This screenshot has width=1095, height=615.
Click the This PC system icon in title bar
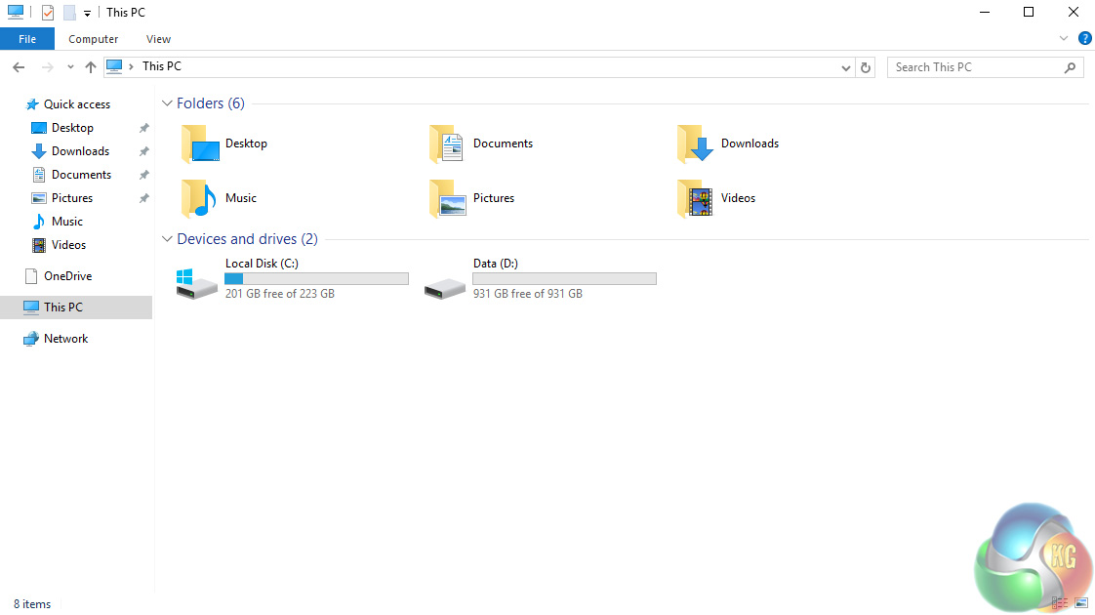(x=16, y=12)
